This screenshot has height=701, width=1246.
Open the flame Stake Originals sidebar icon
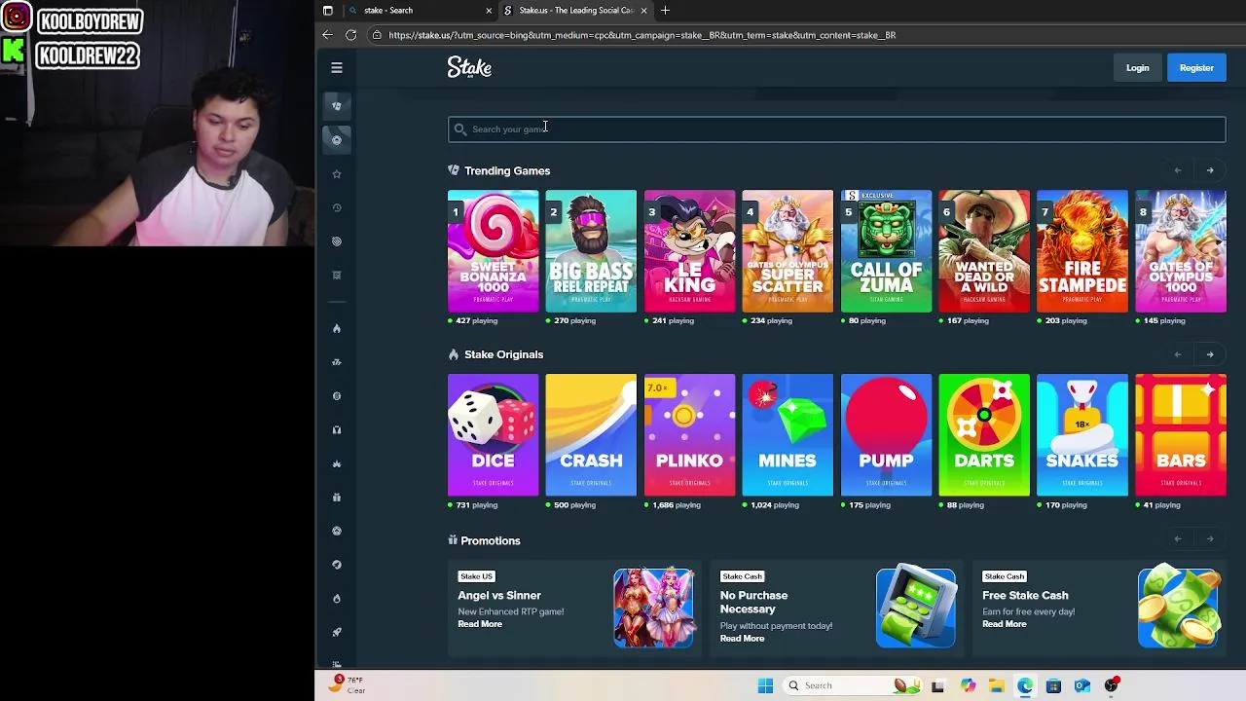(x=337, y=328)
